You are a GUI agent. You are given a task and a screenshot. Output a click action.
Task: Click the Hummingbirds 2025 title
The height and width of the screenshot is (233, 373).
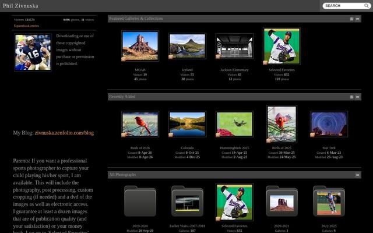point(234,148)
